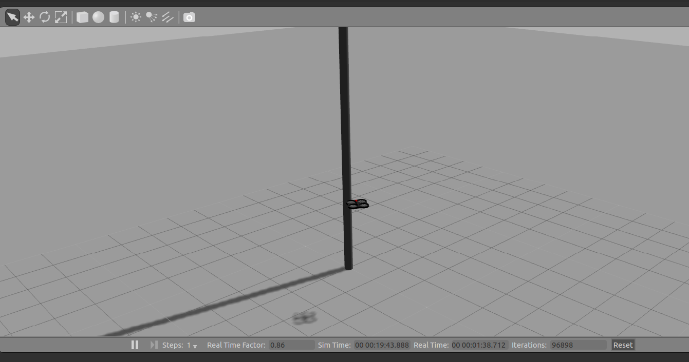Select the Real Time value field
689x362 pixels.
pos(479,345)
